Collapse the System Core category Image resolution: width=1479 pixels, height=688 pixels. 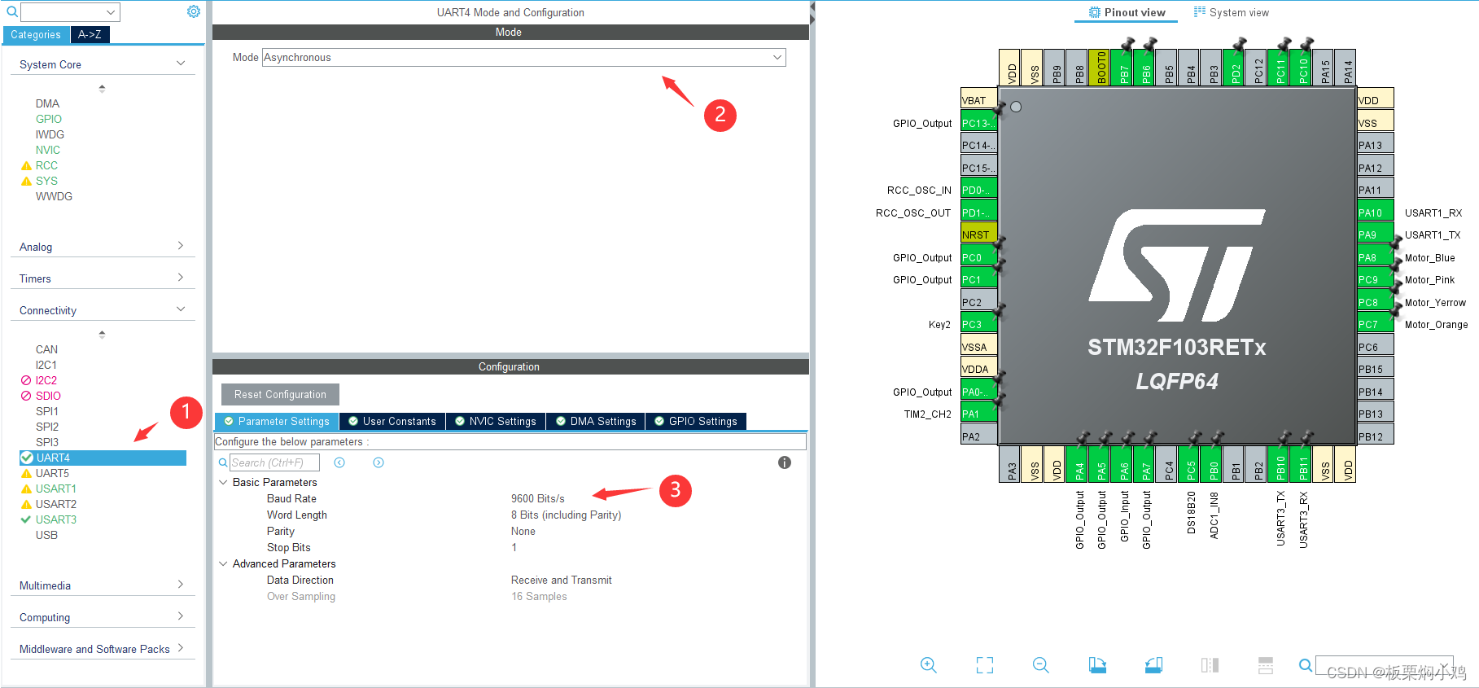pyautogui.click(x=181, y=64)
